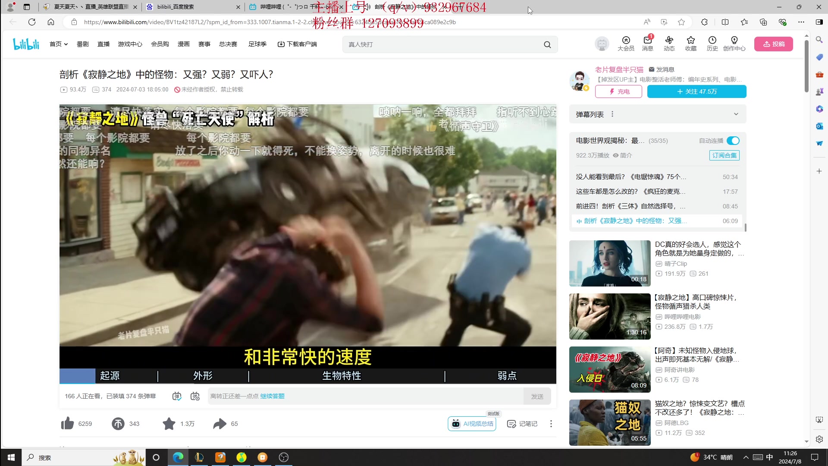Toggle the danmaku display switch
The image size is (828, 466).
177,396
